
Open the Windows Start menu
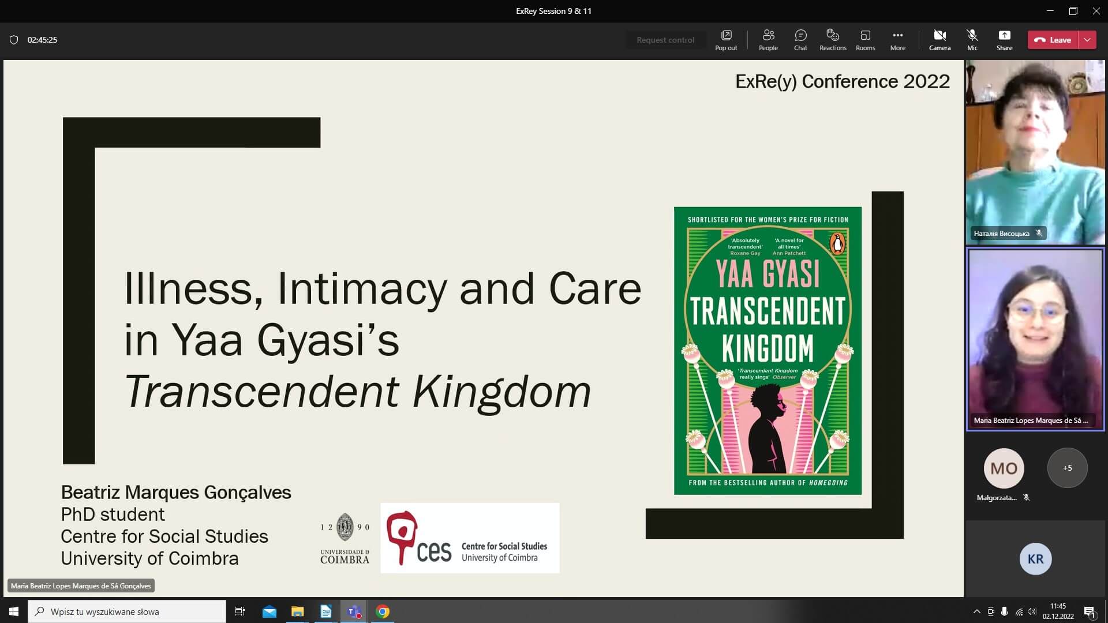point(14,611)
